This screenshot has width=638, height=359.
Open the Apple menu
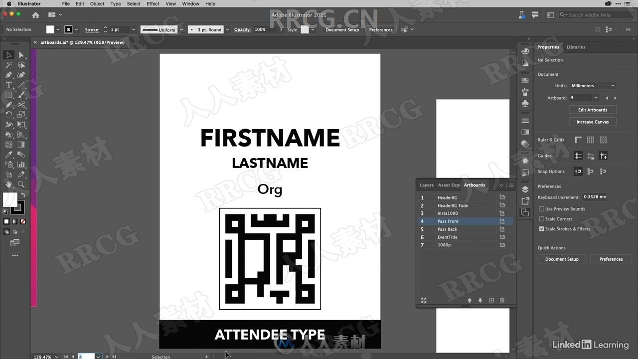pyautogui.click(x=8, y=3)
